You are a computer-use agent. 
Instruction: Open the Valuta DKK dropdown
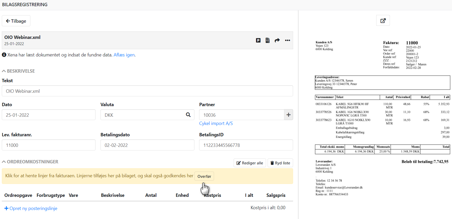coord(143,115)
